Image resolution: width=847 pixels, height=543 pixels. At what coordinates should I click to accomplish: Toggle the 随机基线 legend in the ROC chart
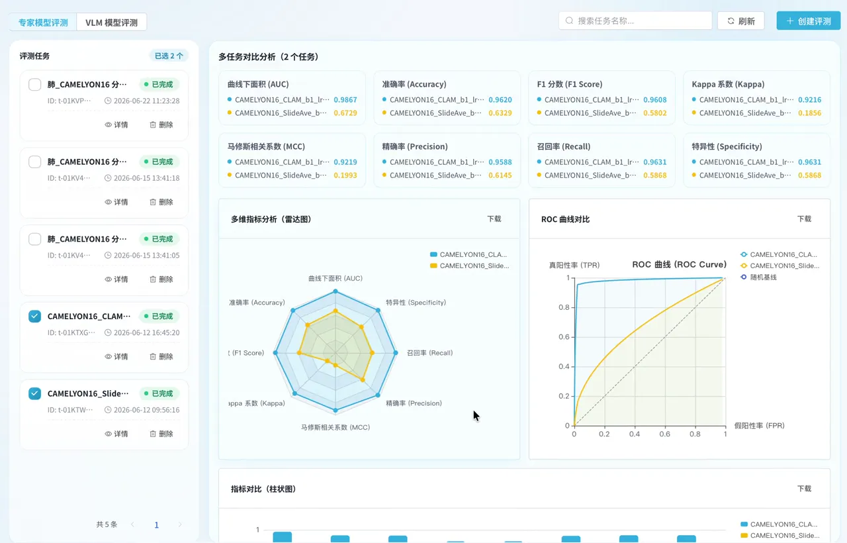coord(758,277)
